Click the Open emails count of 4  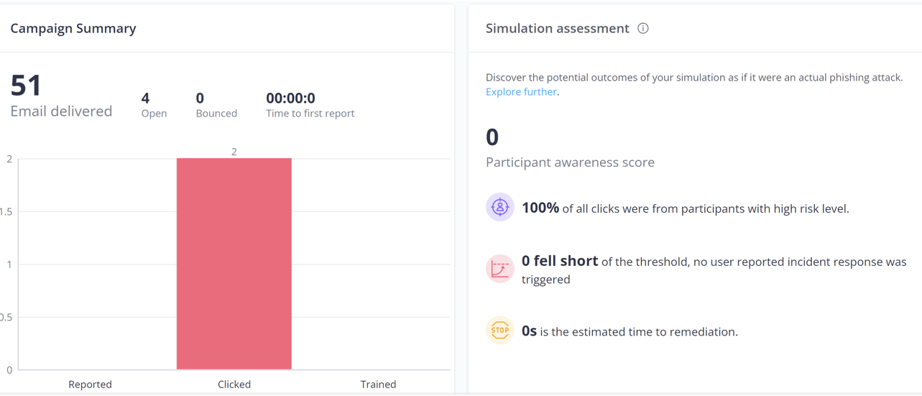[x=146, y=98]
